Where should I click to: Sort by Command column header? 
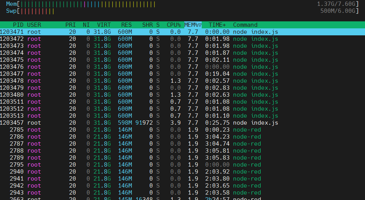coord(246,25)
